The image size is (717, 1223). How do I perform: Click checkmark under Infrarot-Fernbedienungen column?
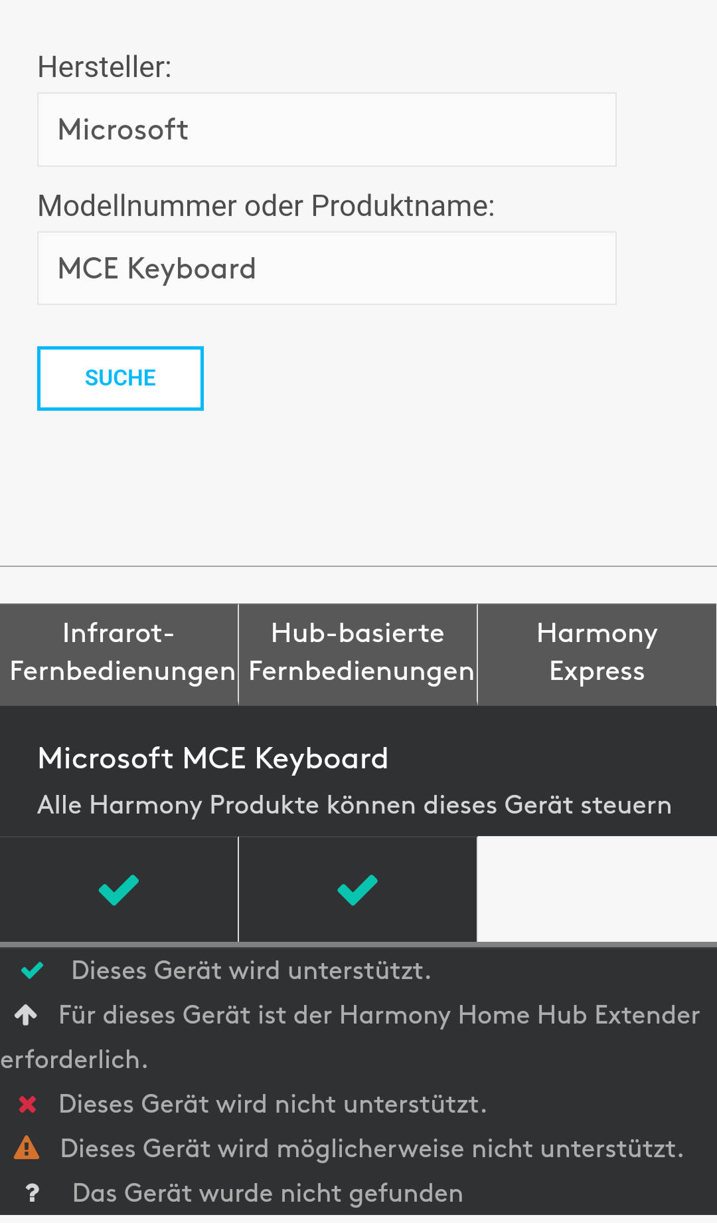pyautogui.click(x=119, y=890)
